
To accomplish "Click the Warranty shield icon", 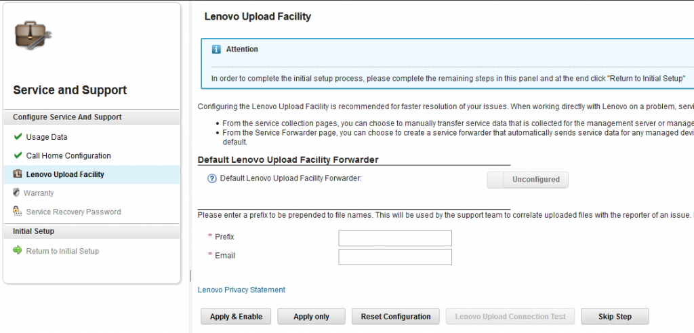I will click(16, 193).
